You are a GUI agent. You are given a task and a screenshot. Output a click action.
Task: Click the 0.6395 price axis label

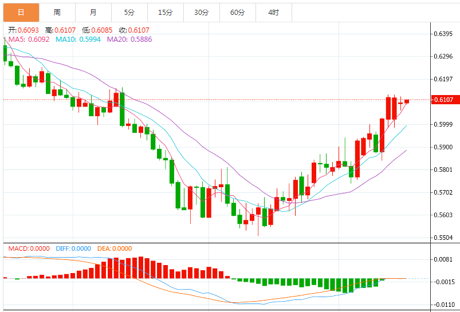pos(443,34)
